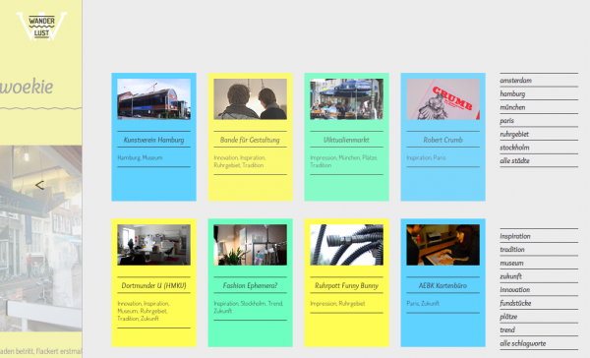The image size is (590, 358).
Task: Open Ruhrpott Funny Bunny cables thumbnail
Action: coord(346,245)
